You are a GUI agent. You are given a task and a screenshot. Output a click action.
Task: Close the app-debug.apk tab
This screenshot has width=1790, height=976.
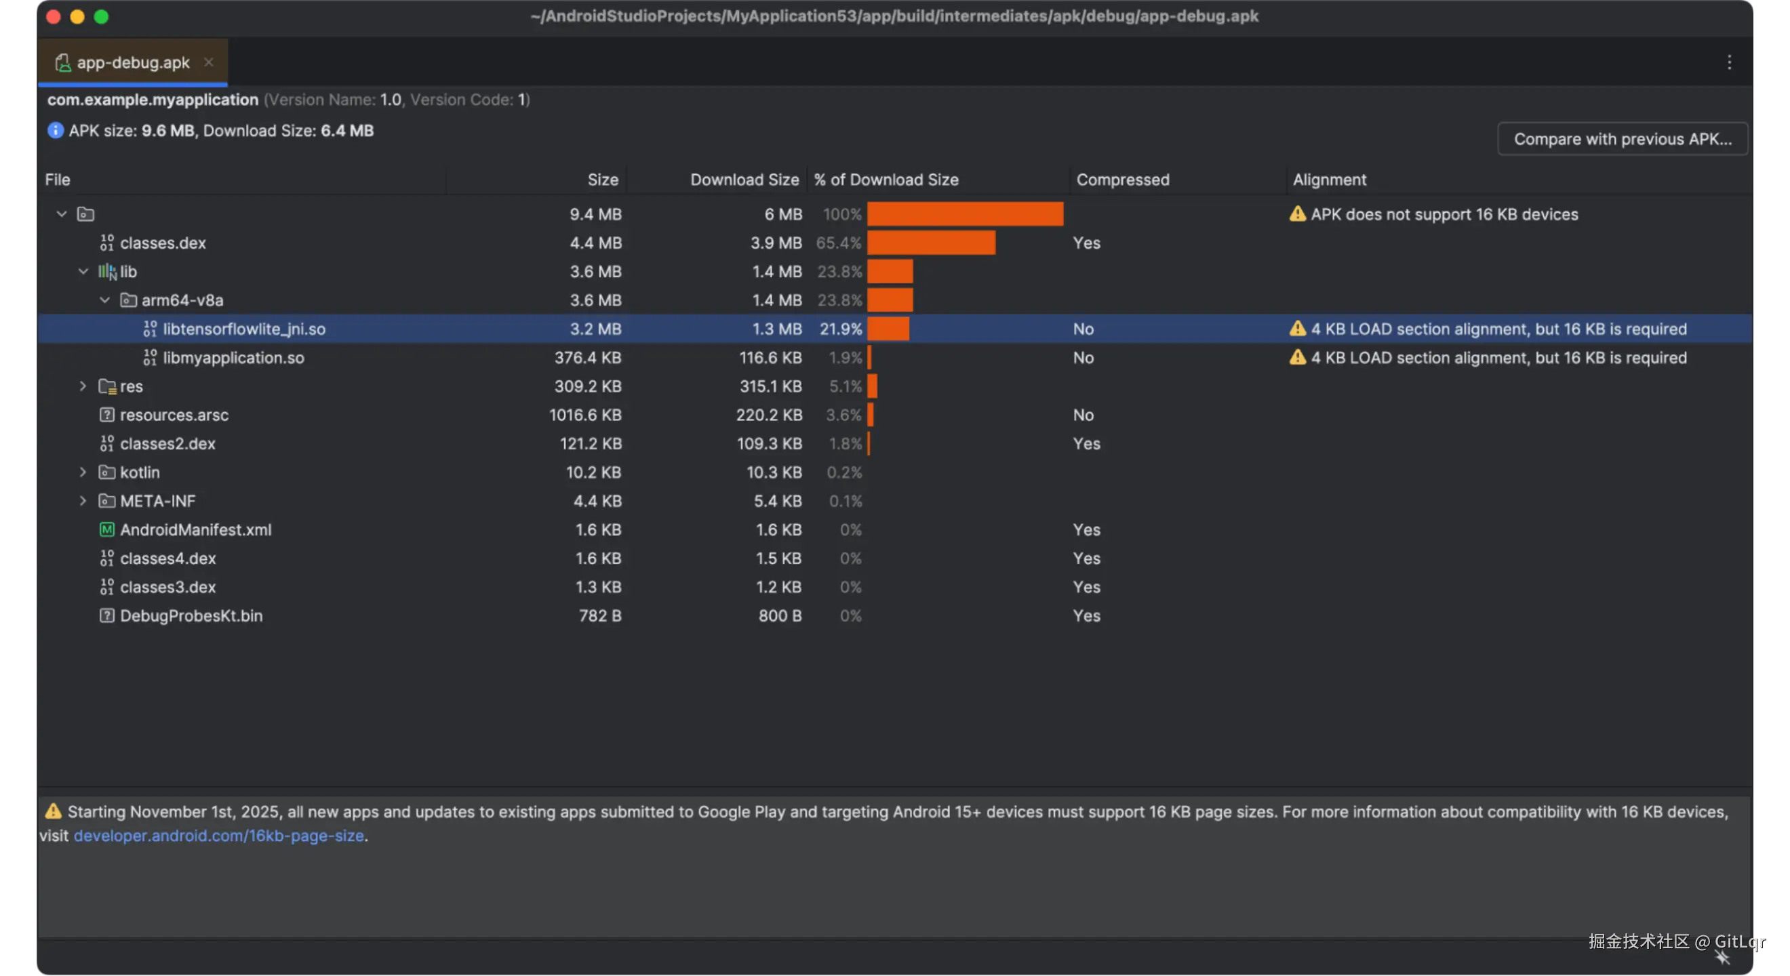pos(208,62)
